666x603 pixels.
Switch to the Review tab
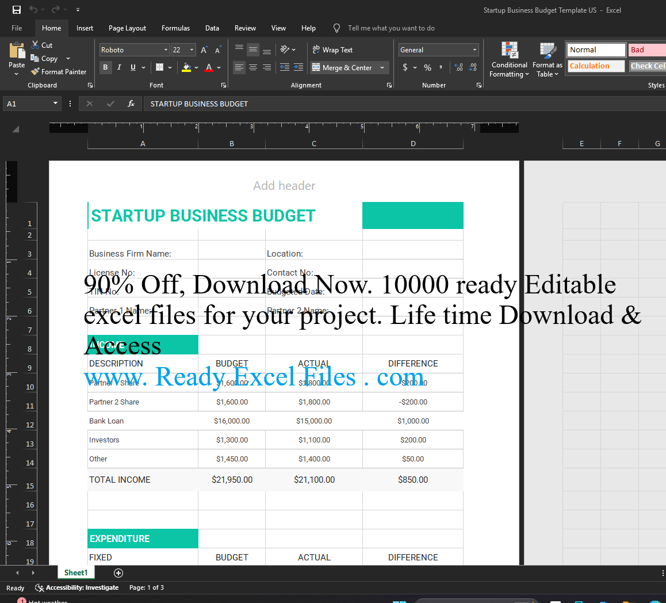pyautogui.click(x=245, y=28)
